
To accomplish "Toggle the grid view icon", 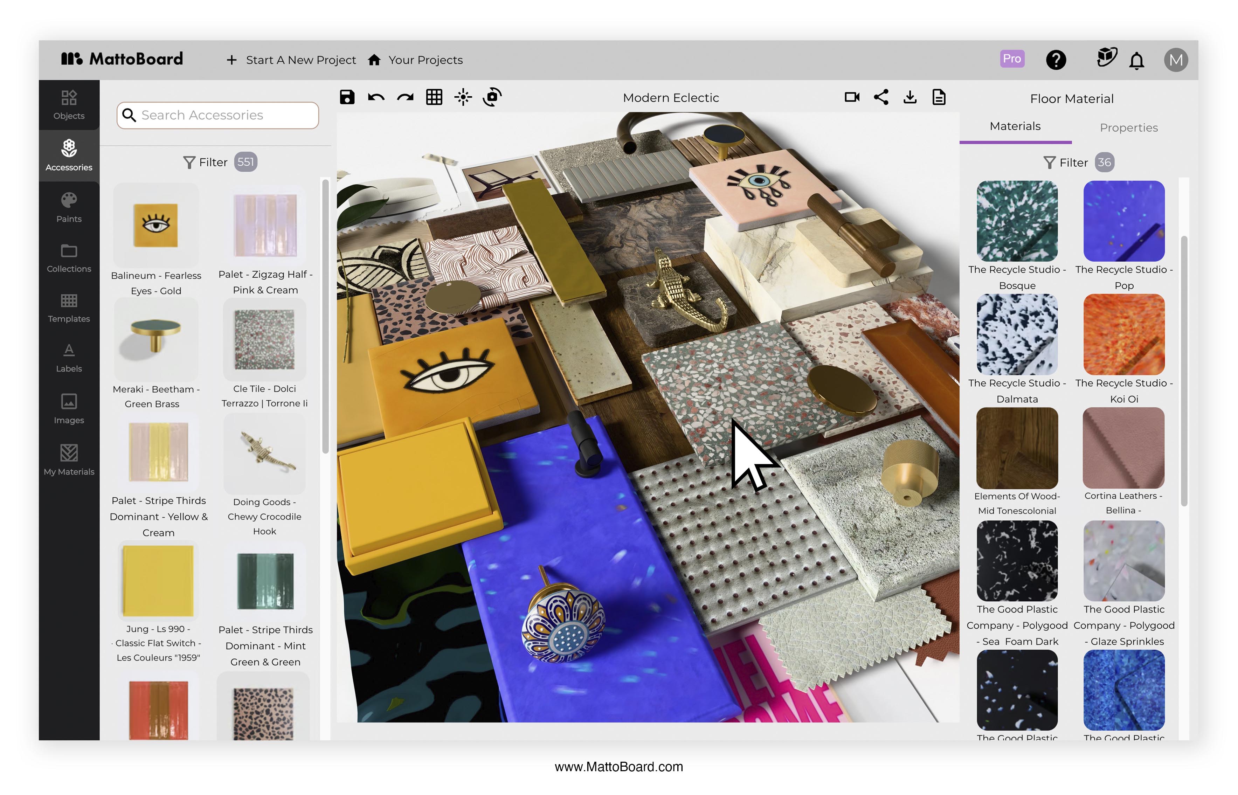I will pyautogui.click(x=434, y=97).
